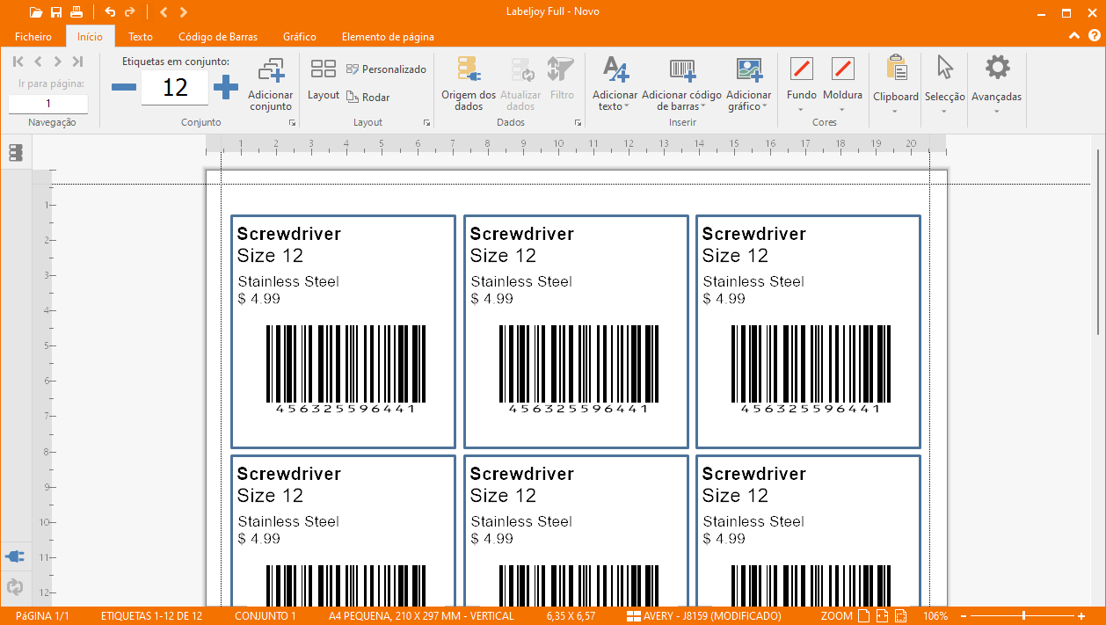Click the first zoom page icon in status bar
This screenshot has height=625, width=1106.
(x=864, y=616)
